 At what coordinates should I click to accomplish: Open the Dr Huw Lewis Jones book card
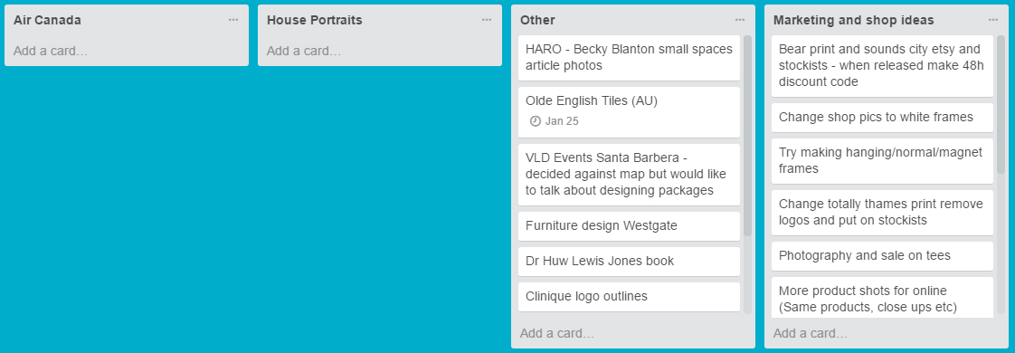coord(629,261)
